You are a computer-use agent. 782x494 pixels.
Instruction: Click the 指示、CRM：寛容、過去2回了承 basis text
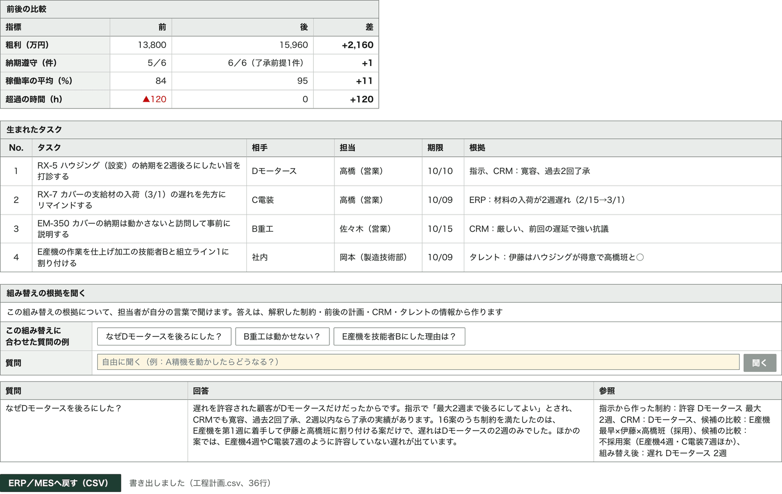coord(530,171)
